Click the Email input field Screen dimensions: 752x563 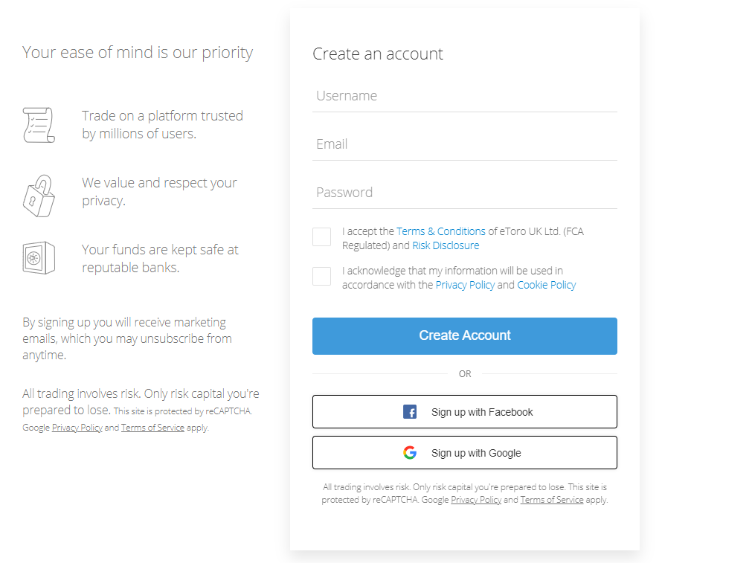click(x=464, y=144)
